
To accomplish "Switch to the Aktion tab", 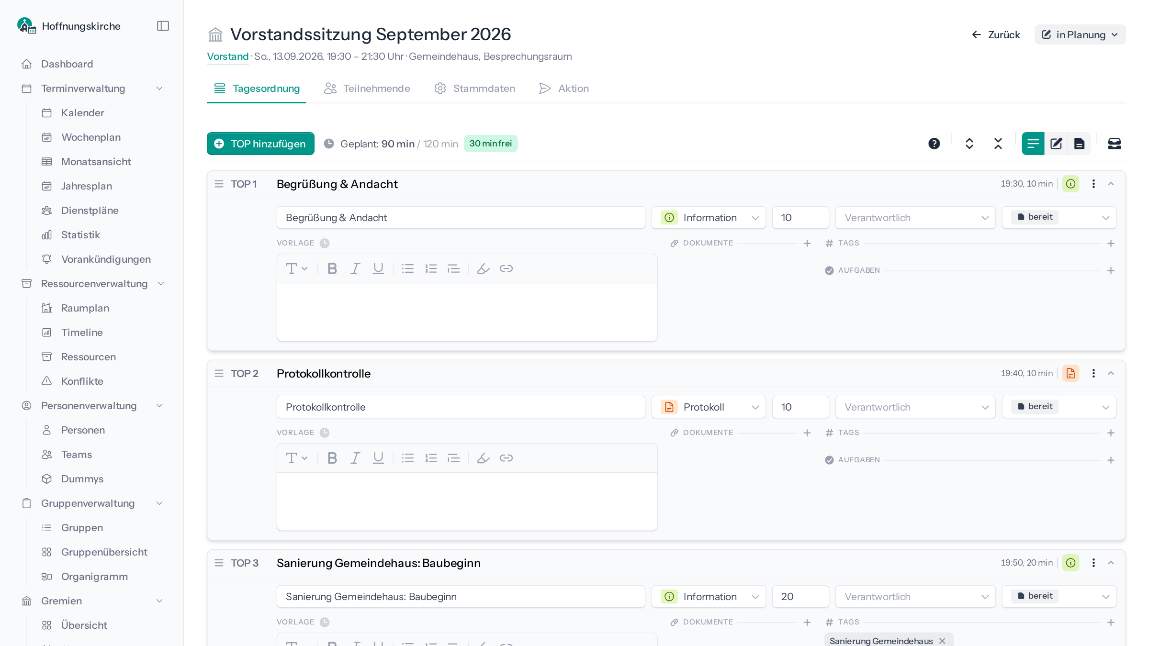I will click(x=564, y=89).
